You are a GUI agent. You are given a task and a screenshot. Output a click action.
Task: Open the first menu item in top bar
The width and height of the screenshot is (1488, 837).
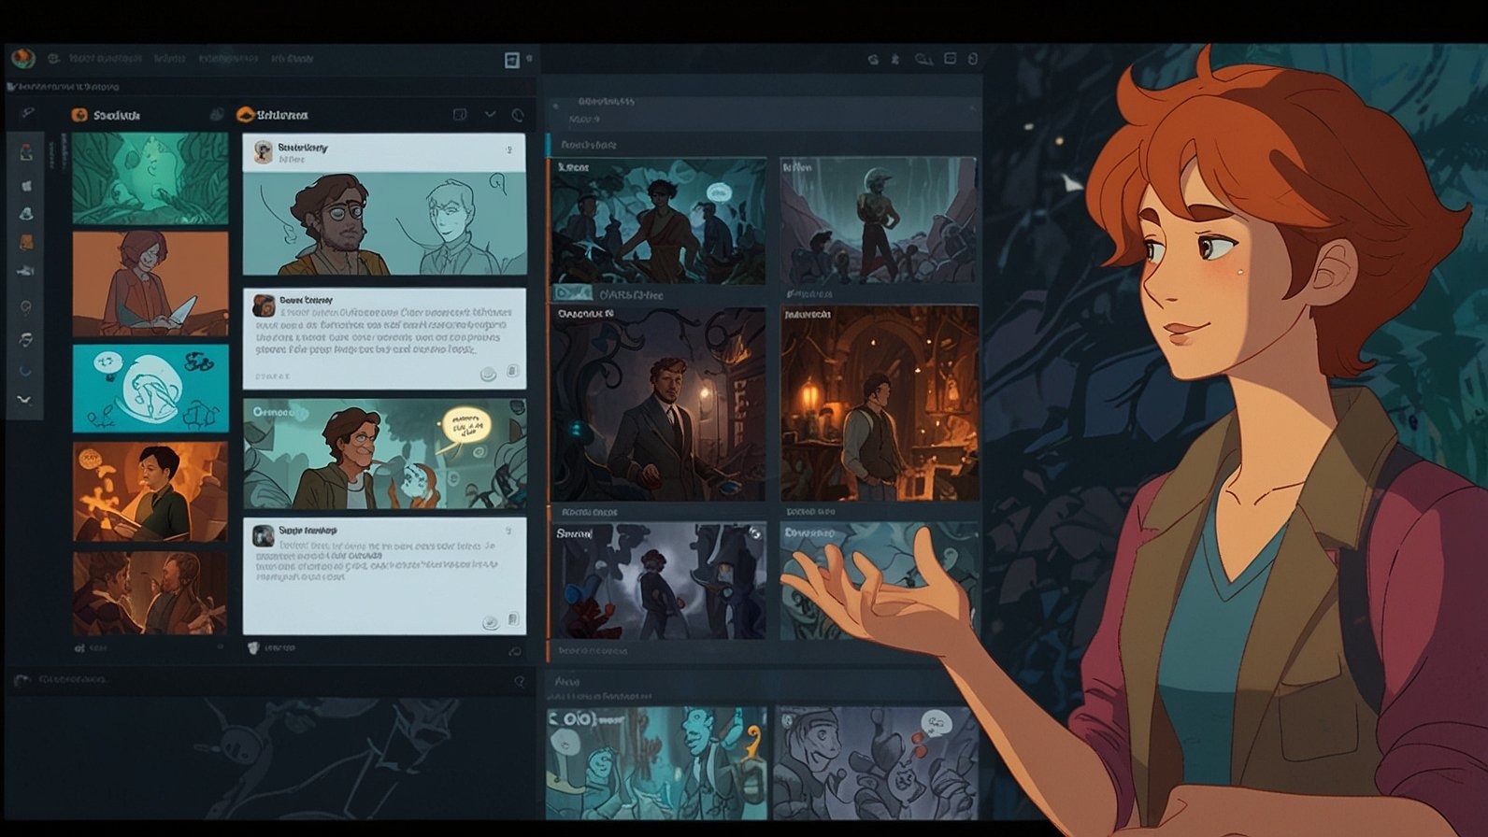coord(106,58)
